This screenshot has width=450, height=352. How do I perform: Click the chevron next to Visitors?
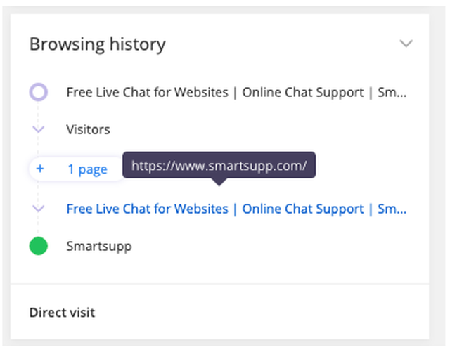point(39,129)
